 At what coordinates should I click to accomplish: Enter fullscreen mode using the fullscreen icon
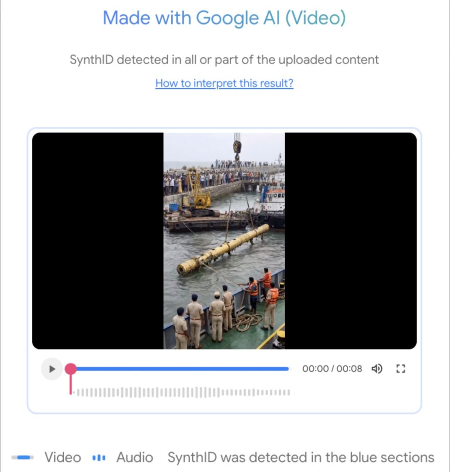pos(401,369)
